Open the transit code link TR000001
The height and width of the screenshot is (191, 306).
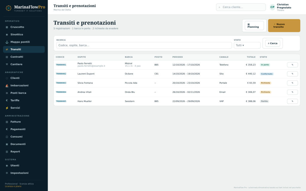pos(61,65)
